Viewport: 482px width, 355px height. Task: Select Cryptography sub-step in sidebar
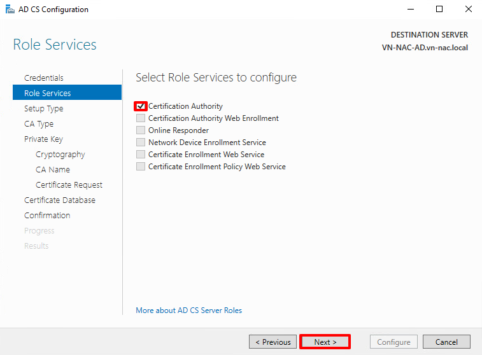tap(60, 154)
